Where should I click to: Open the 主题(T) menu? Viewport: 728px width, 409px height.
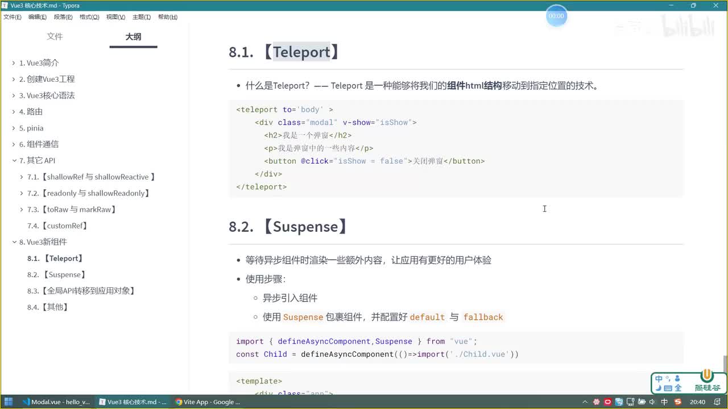(x=142, y=17)
